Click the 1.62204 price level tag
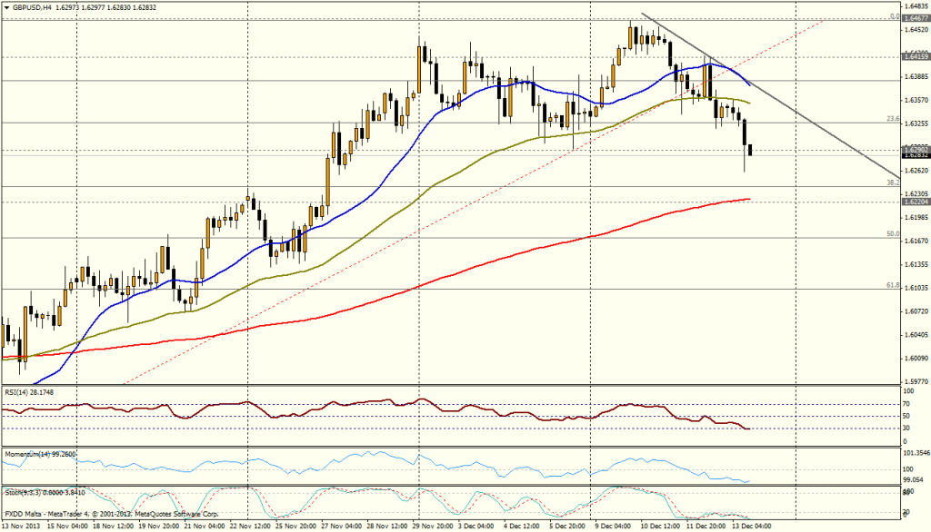This screenshot has width=931, height=532. [x=915, y=202]
